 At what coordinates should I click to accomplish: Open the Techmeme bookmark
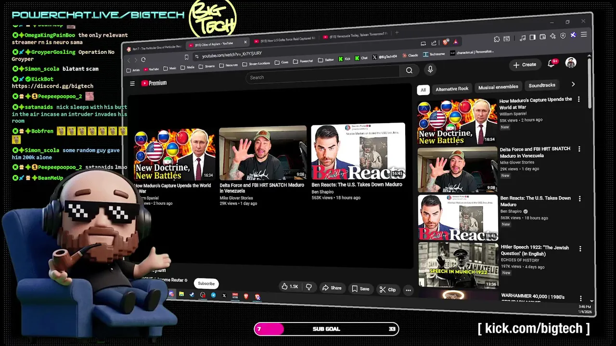pos(435,54)
